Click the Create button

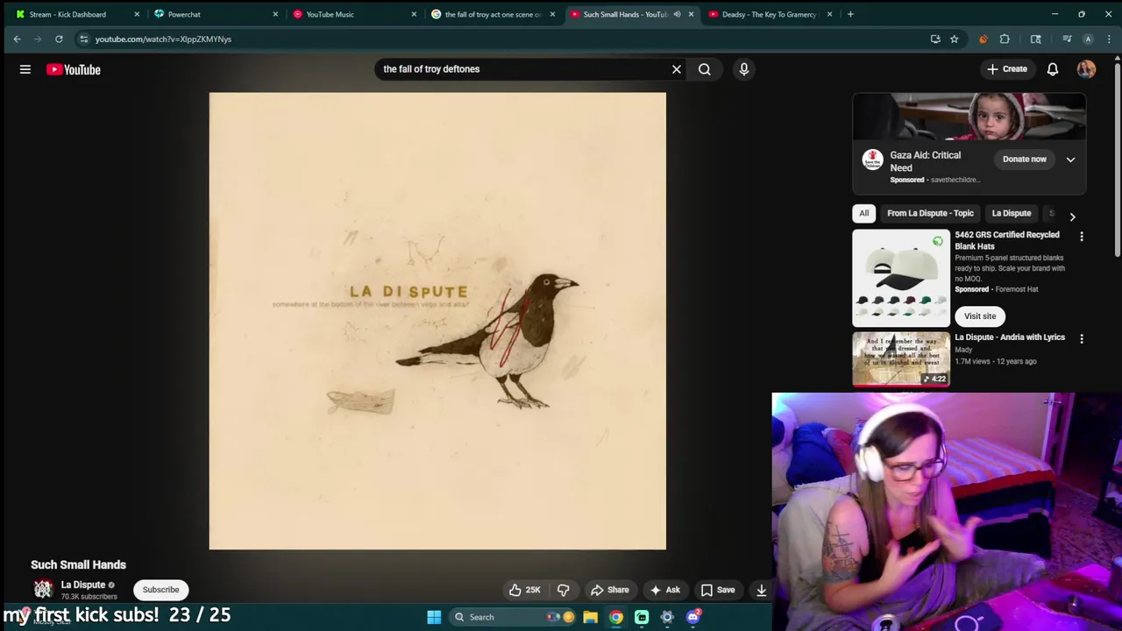pyautogui.click(x=1006, y=69)
